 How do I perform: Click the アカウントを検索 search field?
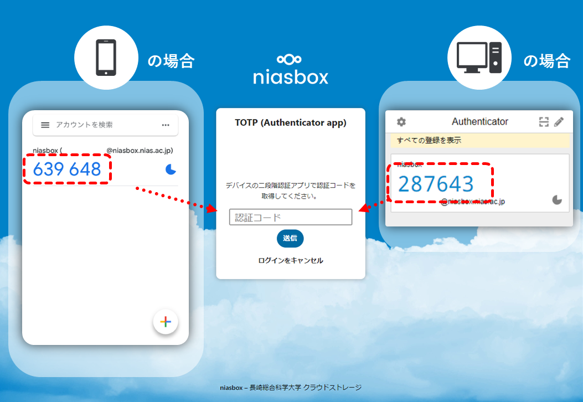105,125
